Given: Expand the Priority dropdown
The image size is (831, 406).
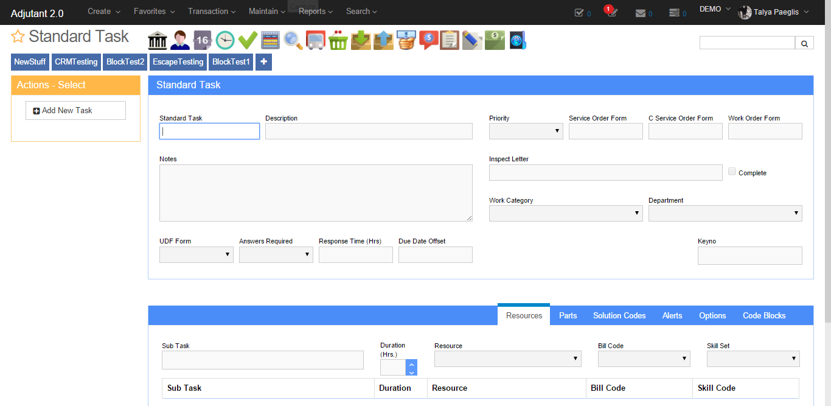Looking at the screenshot, I should click(526, 131).
